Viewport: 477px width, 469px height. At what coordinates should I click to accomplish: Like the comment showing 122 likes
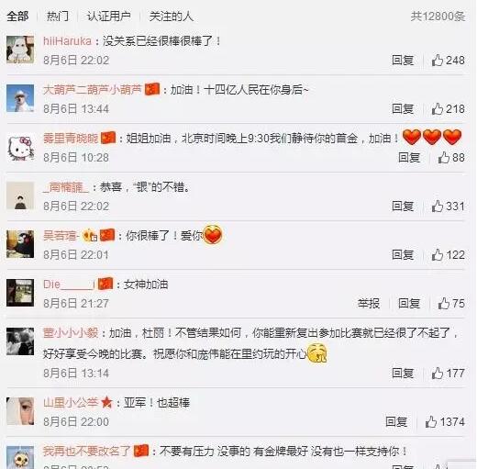click(x=438, y=255)
